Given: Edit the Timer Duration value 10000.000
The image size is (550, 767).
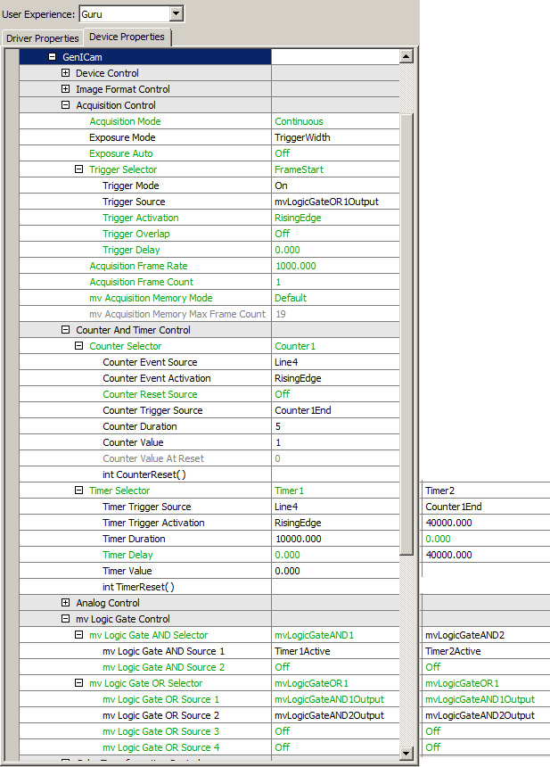Looking at the screenshot, I should (x=335, y=539).
